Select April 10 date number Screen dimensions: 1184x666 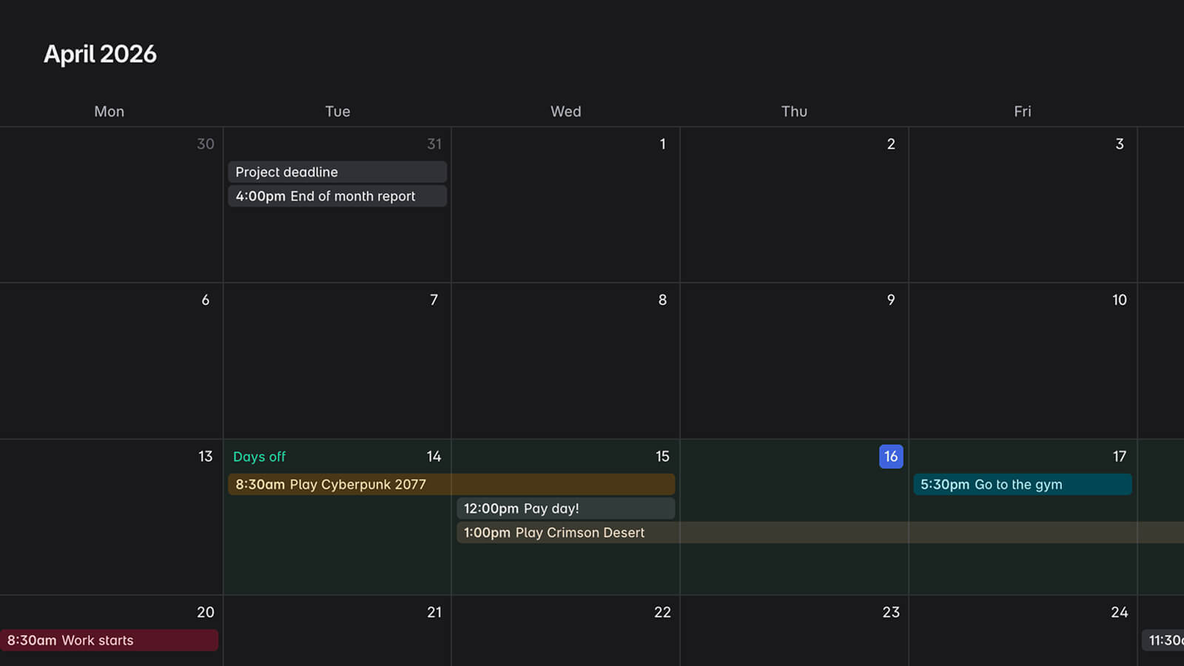(1120, 300)
